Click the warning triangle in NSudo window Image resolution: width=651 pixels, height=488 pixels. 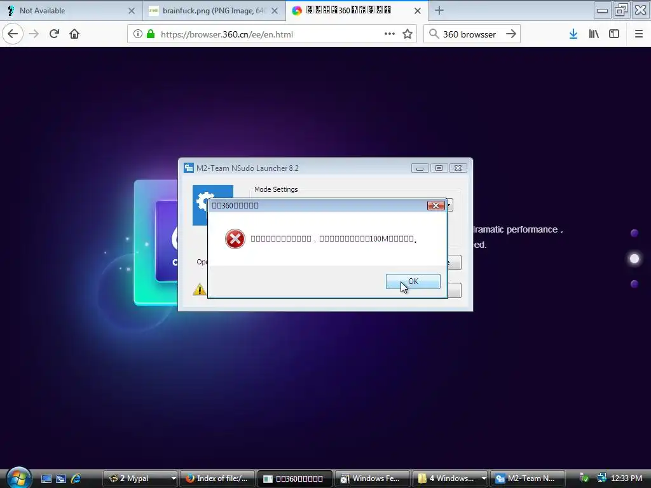pyautogui.click(x=200, y=289)
